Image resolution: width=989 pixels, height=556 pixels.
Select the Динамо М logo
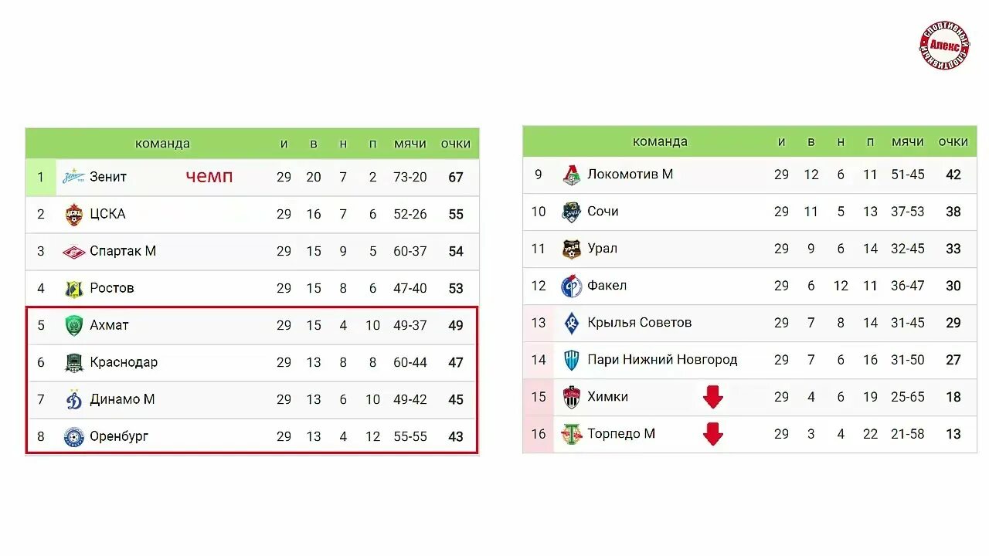pyautogui.click(x=74, y=399)
